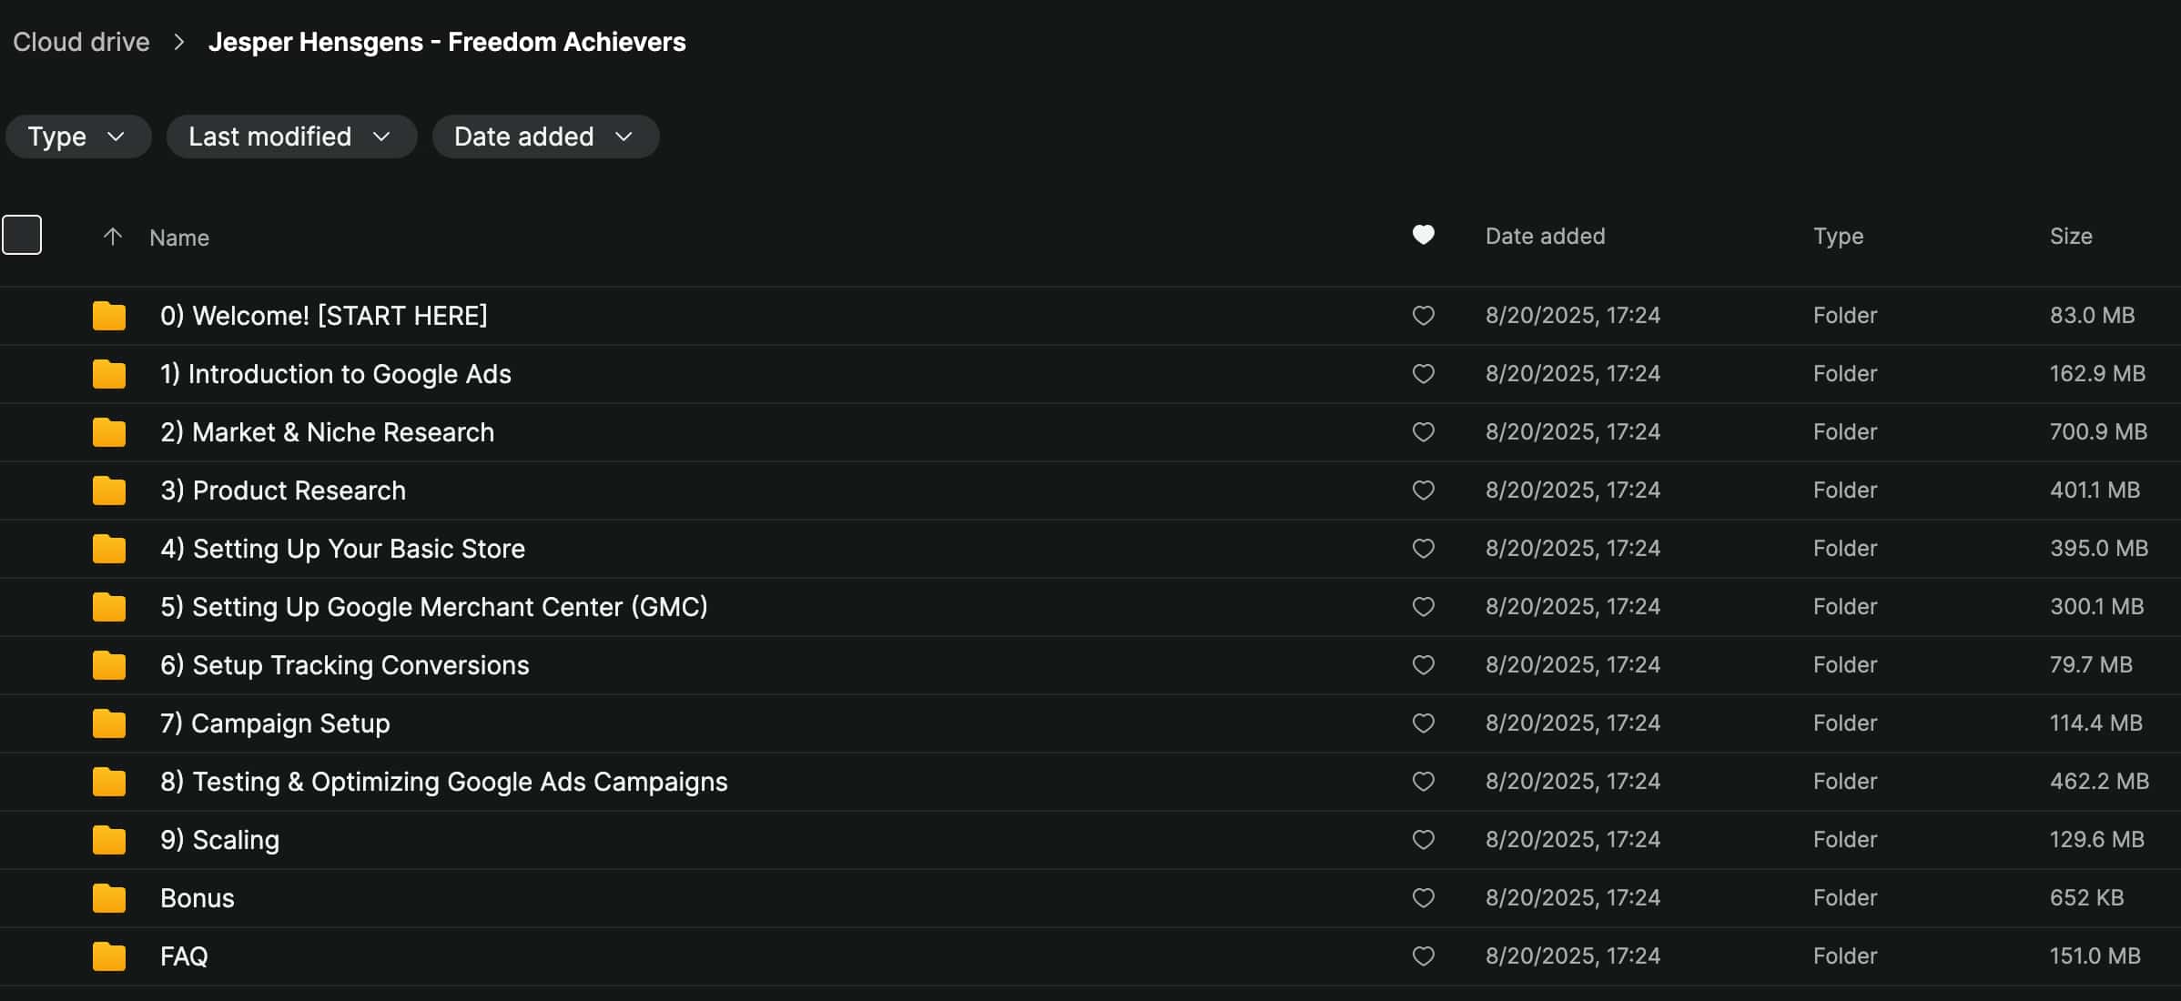This screenshot has width=2181, height=1001.
Task: Favorite the 1) Introduction to Google Ads folder
Action: coord(1423,374)
